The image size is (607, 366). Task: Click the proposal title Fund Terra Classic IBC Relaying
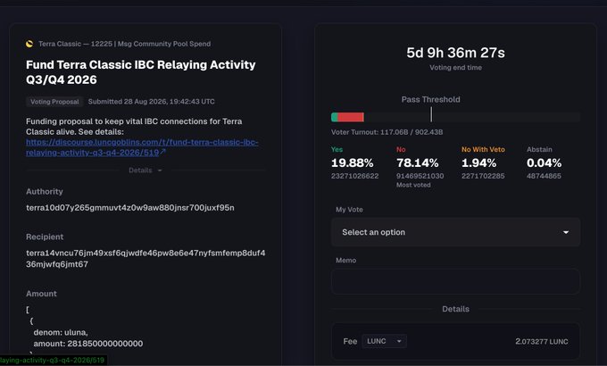[x=140, y=72]
